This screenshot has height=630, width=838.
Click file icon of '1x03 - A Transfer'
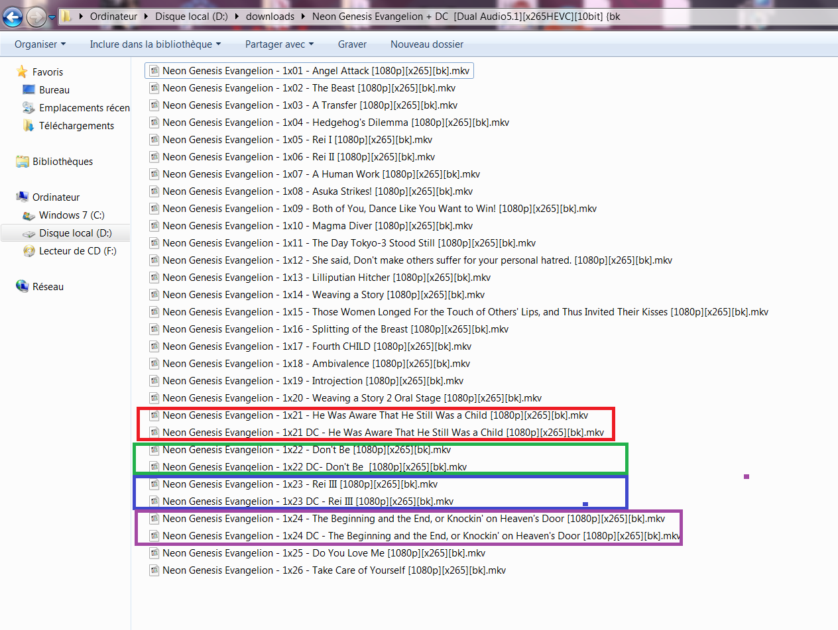(x=154, y=105)
